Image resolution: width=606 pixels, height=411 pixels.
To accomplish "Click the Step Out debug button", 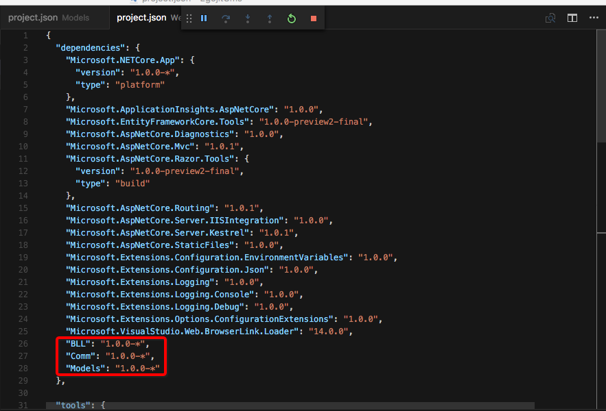I will pyautogui.click(x=270, y=18).
